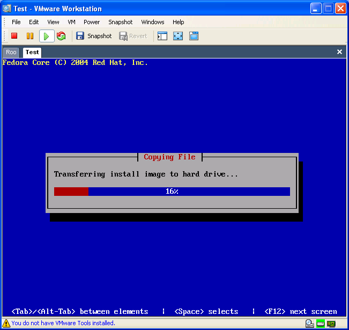Open the File menu
349x330 pixels.
[x=16, y=22]
